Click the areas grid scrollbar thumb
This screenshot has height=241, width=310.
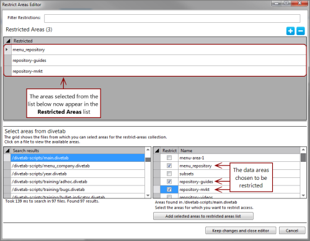pyautogui.click(x=303, y=158)
